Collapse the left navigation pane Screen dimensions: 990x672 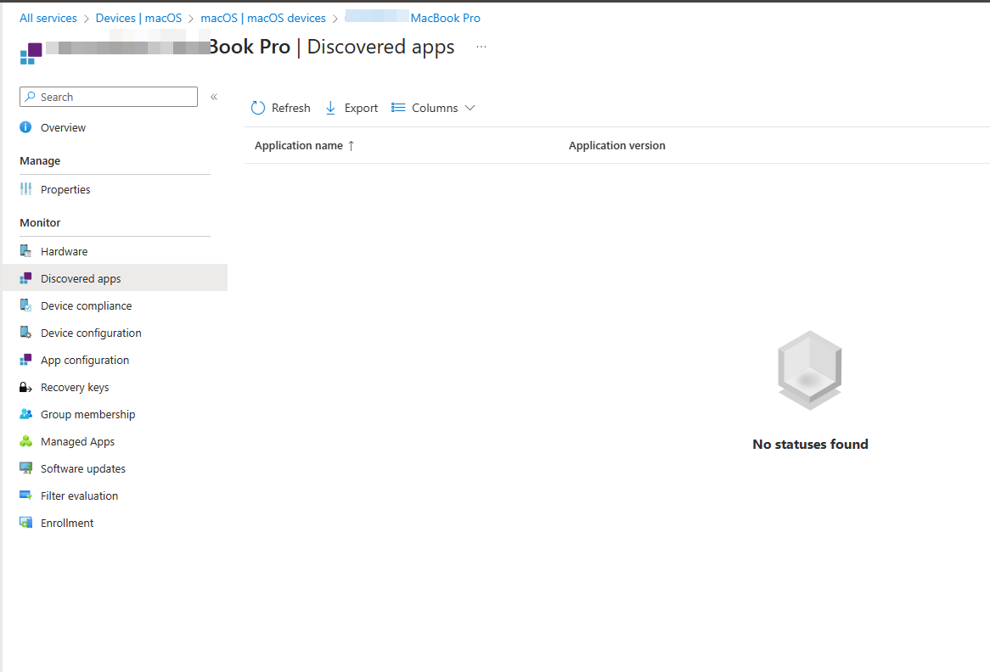(214, 97)
